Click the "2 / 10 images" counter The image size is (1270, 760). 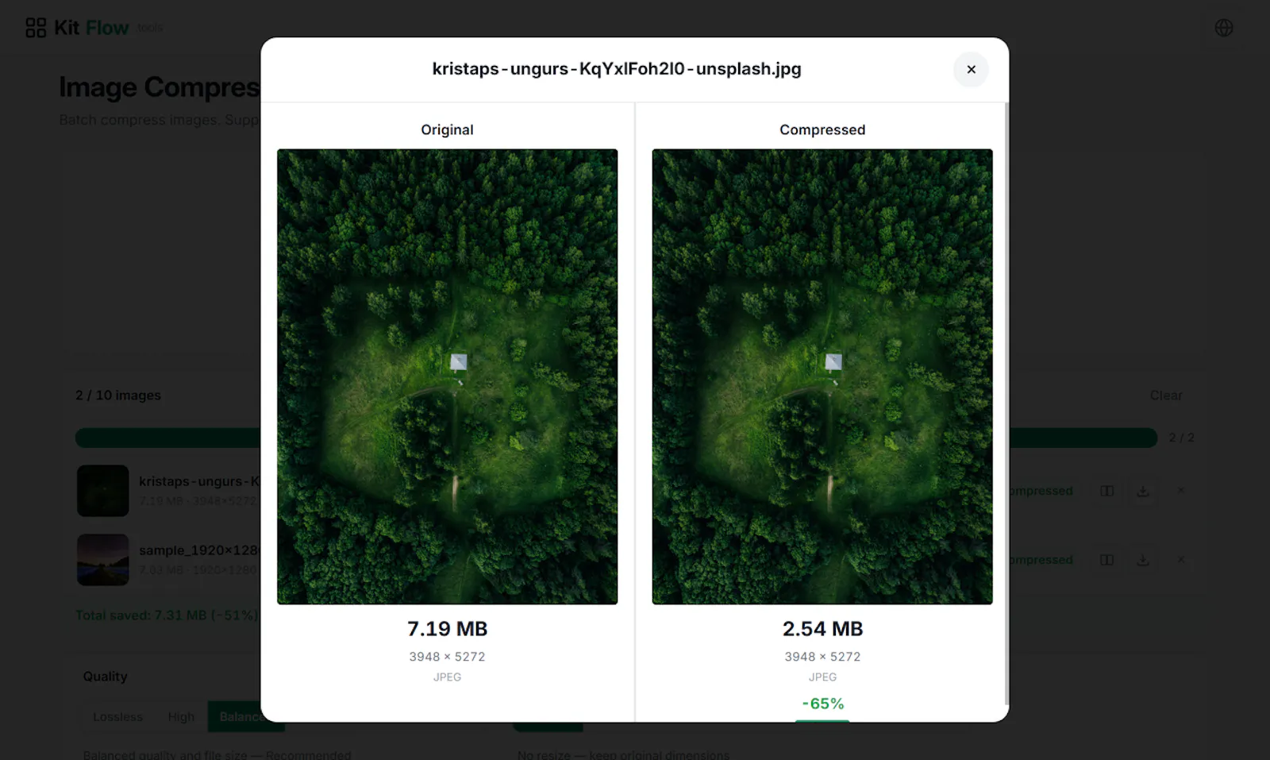(x=118, y=395)
